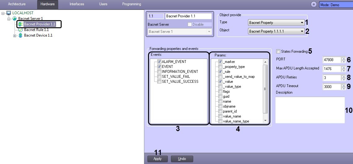Check the SET_VALUE_FAIL event
This screenshot has height=164, width=353.
(159, 76)
